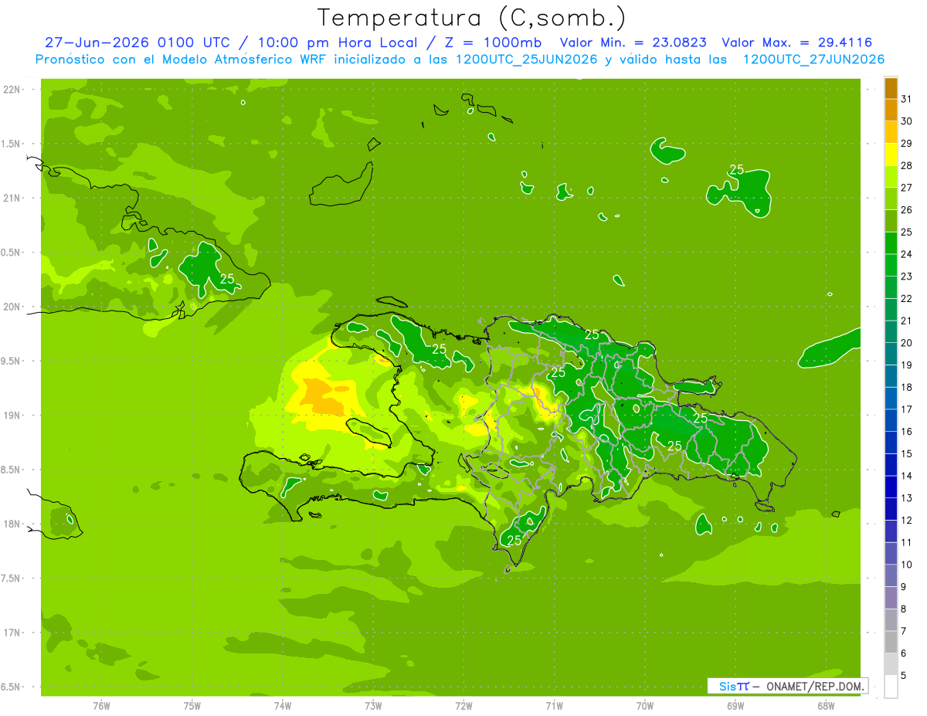
Task: Click the '1200UTC_25JUN2026' initialization time
Action: tap(526, 59)
